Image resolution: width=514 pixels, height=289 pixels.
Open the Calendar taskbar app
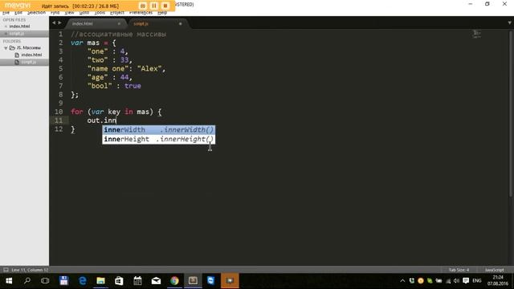coord(137,281)
